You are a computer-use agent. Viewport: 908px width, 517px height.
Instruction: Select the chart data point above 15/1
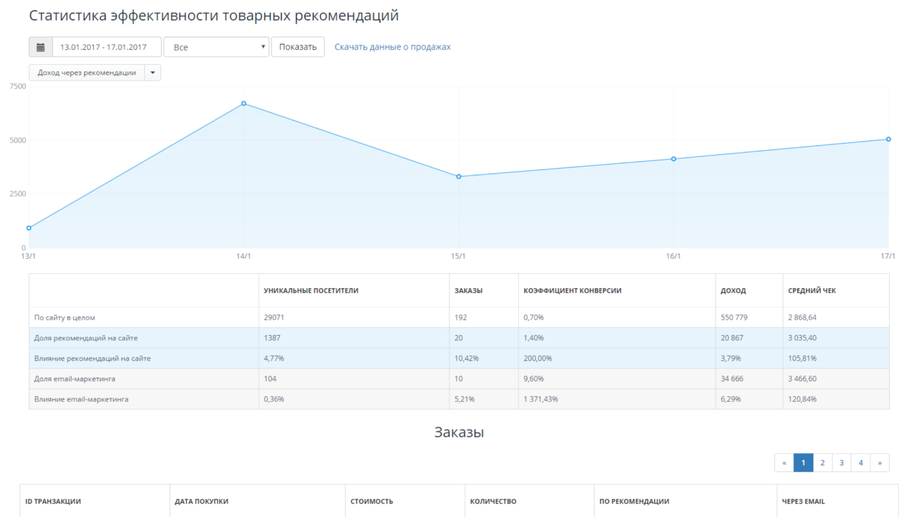click(x=459, y=176)
